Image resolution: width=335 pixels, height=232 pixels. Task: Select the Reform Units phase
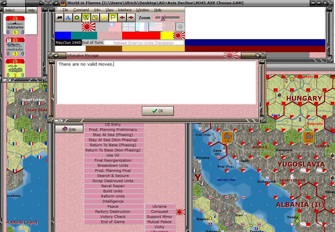coord(113,196)
